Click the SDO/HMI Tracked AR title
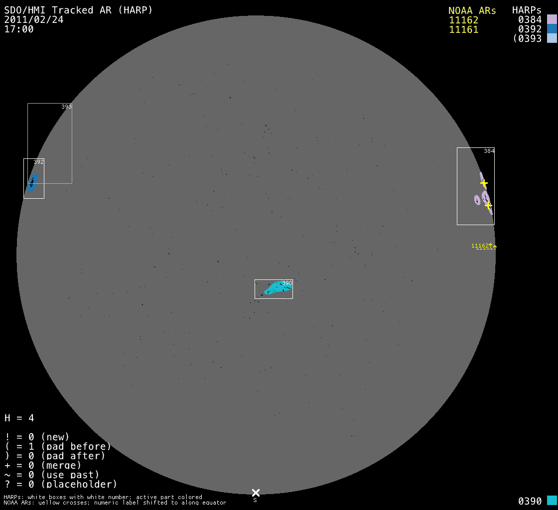Screen dimensions: 558x510 78,10
